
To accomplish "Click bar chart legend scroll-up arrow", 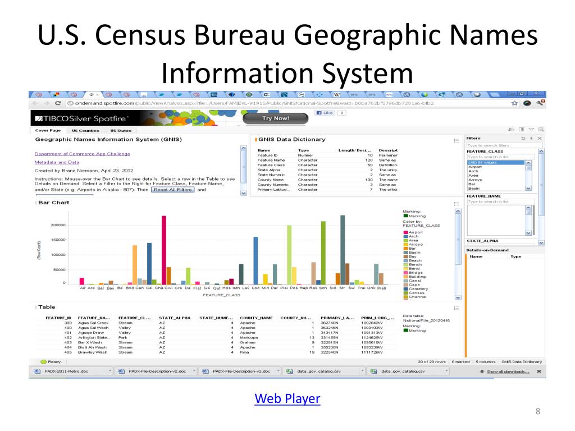I will tap(458, 212).
